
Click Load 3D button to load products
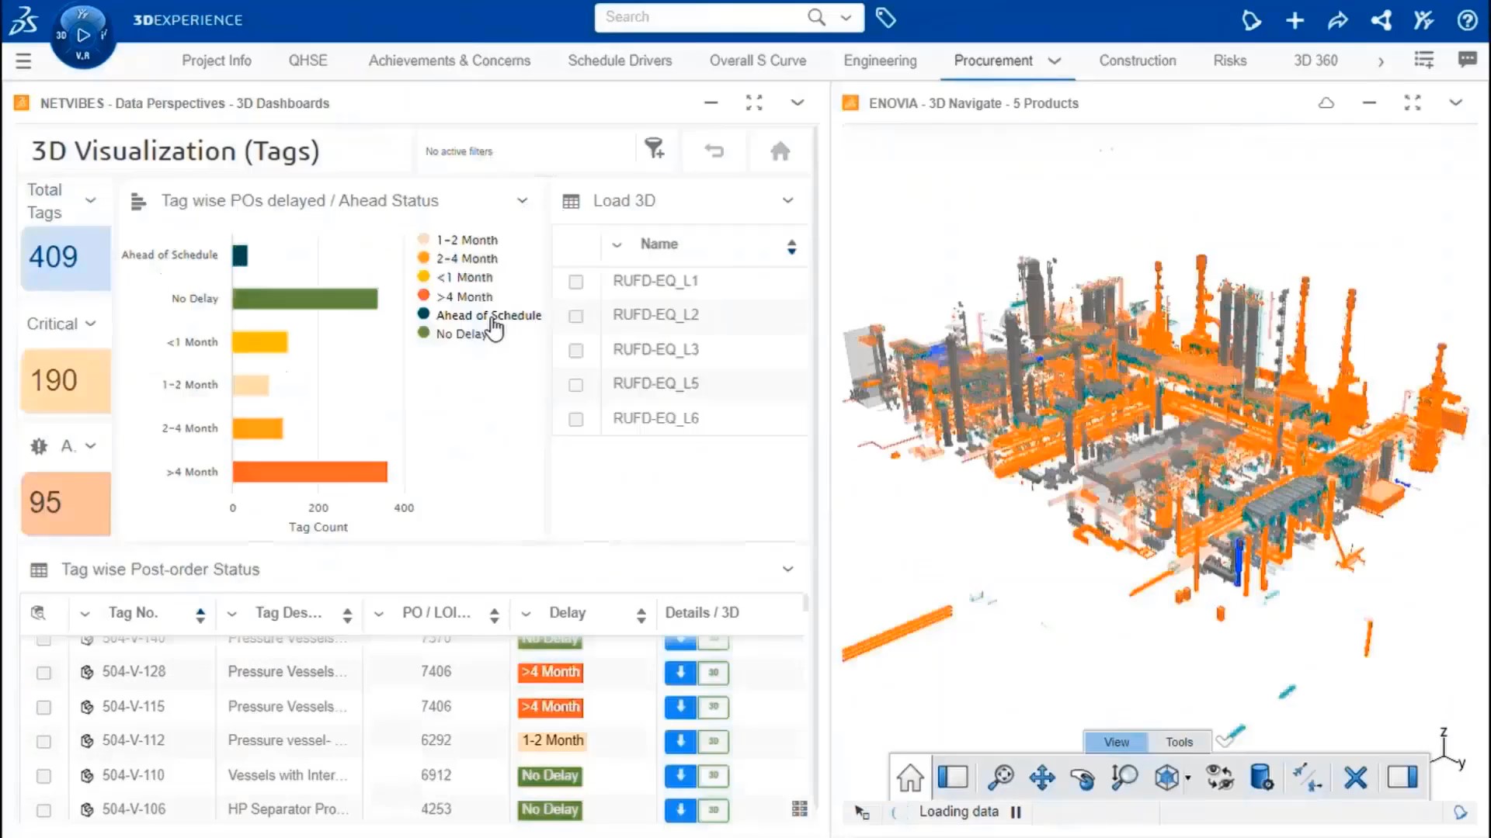[x=624, y=200]
